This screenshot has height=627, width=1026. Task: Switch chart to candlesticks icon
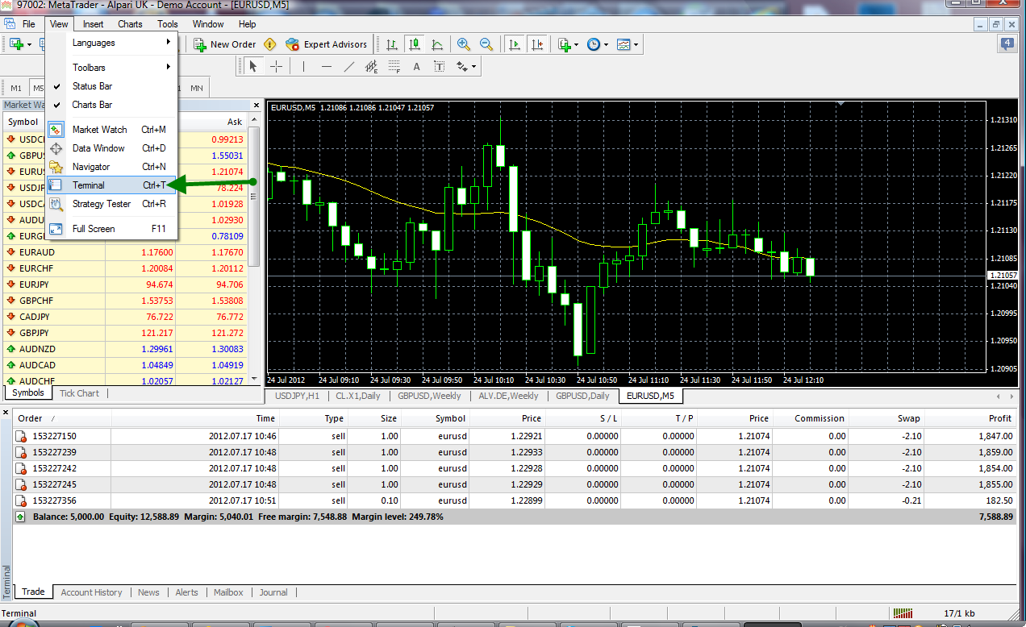414,44
